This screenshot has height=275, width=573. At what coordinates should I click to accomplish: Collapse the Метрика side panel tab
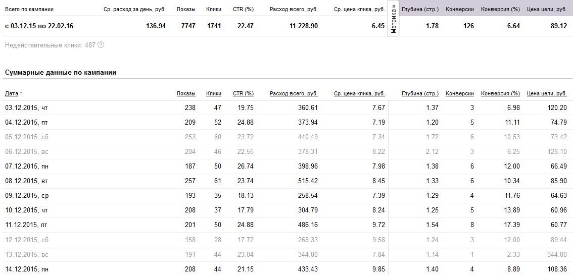(394, 19)
